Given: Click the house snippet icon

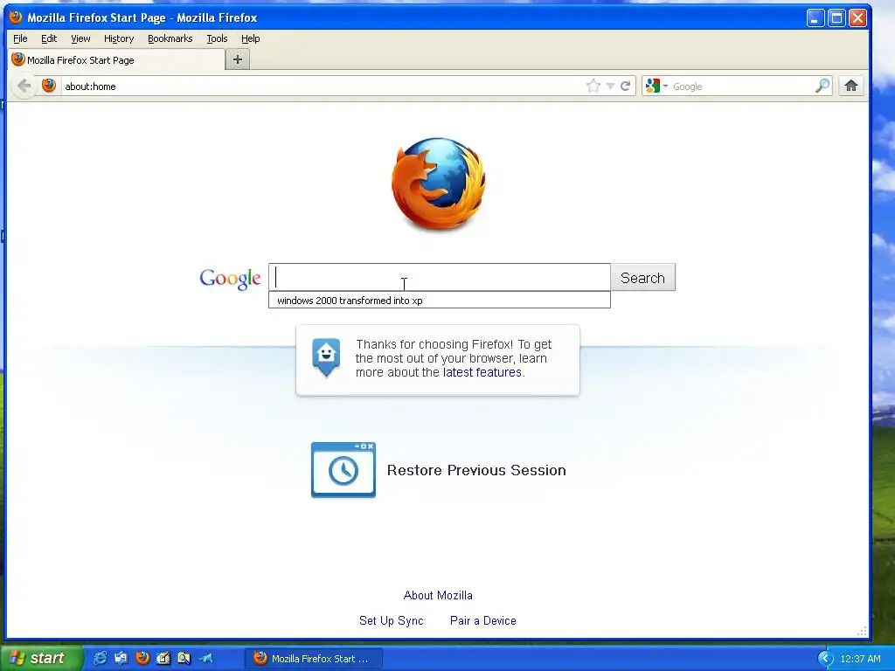Looking at the screenshot, I should tap(326, 357).
